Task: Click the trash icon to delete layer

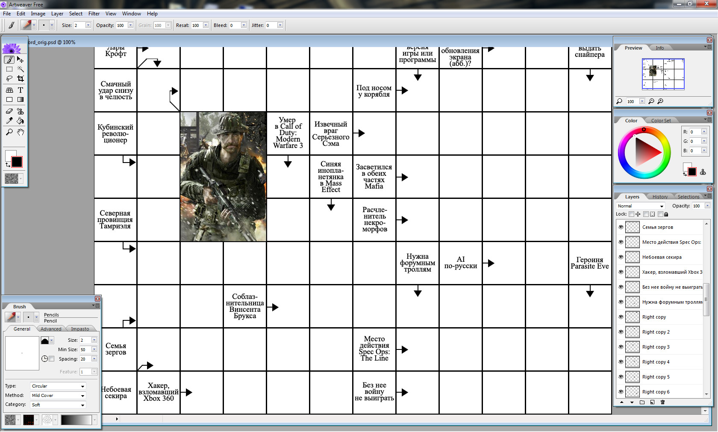Action: click(662, 402)
